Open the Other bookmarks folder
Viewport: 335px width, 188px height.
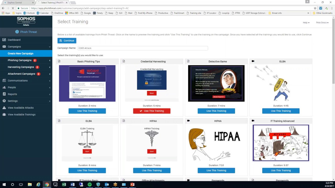point(322,13)
